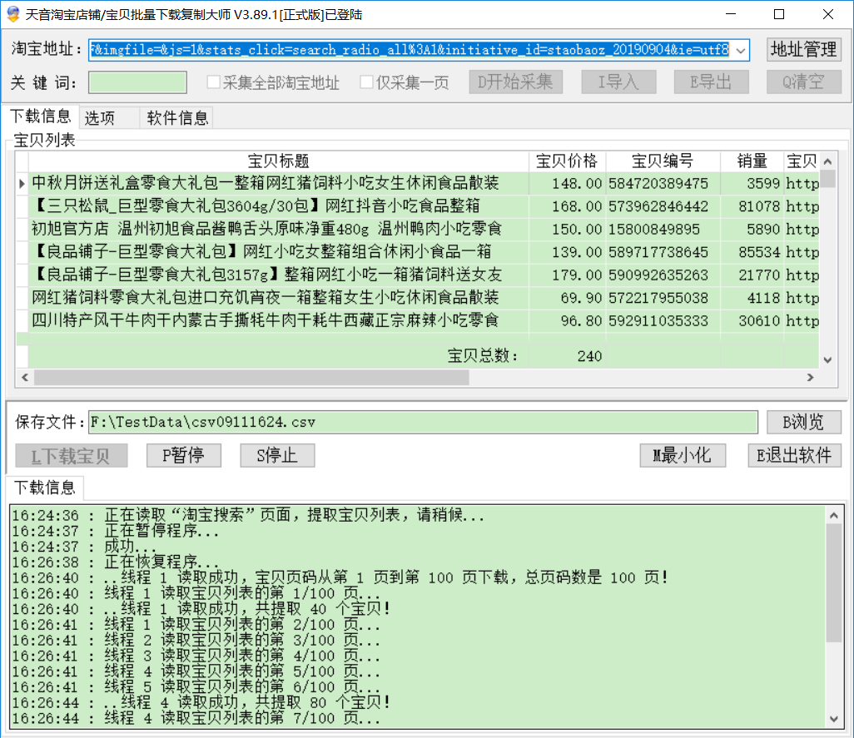
Task: Click the table's scroll-right arrow
Action: [810, 378]
